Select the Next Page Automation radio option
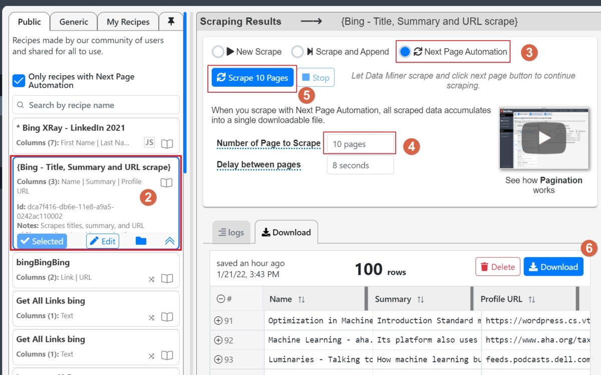The height and width of the screenshot is (375, 601). pyautogui.click(x=405, y=52)
